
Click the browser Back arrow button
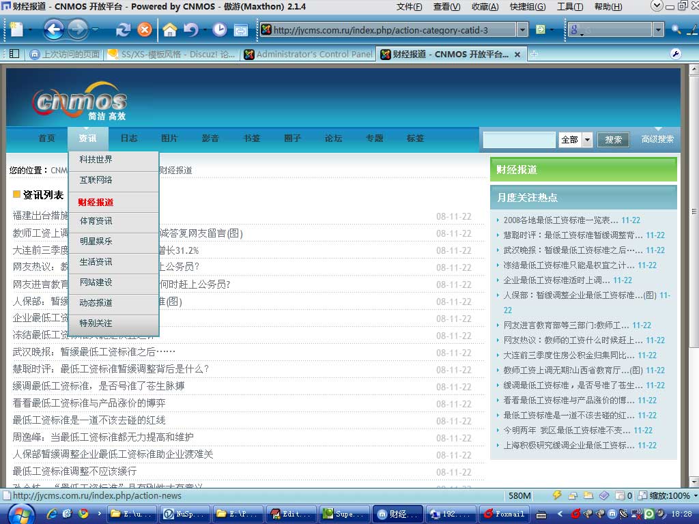pos(53,30)
